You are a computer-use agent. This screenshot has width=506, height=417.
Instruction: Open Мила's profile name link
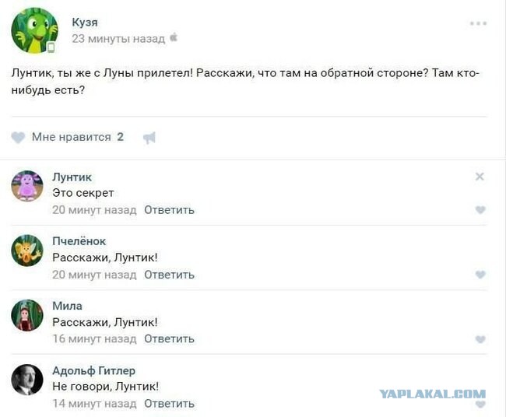tap(67, 306)
